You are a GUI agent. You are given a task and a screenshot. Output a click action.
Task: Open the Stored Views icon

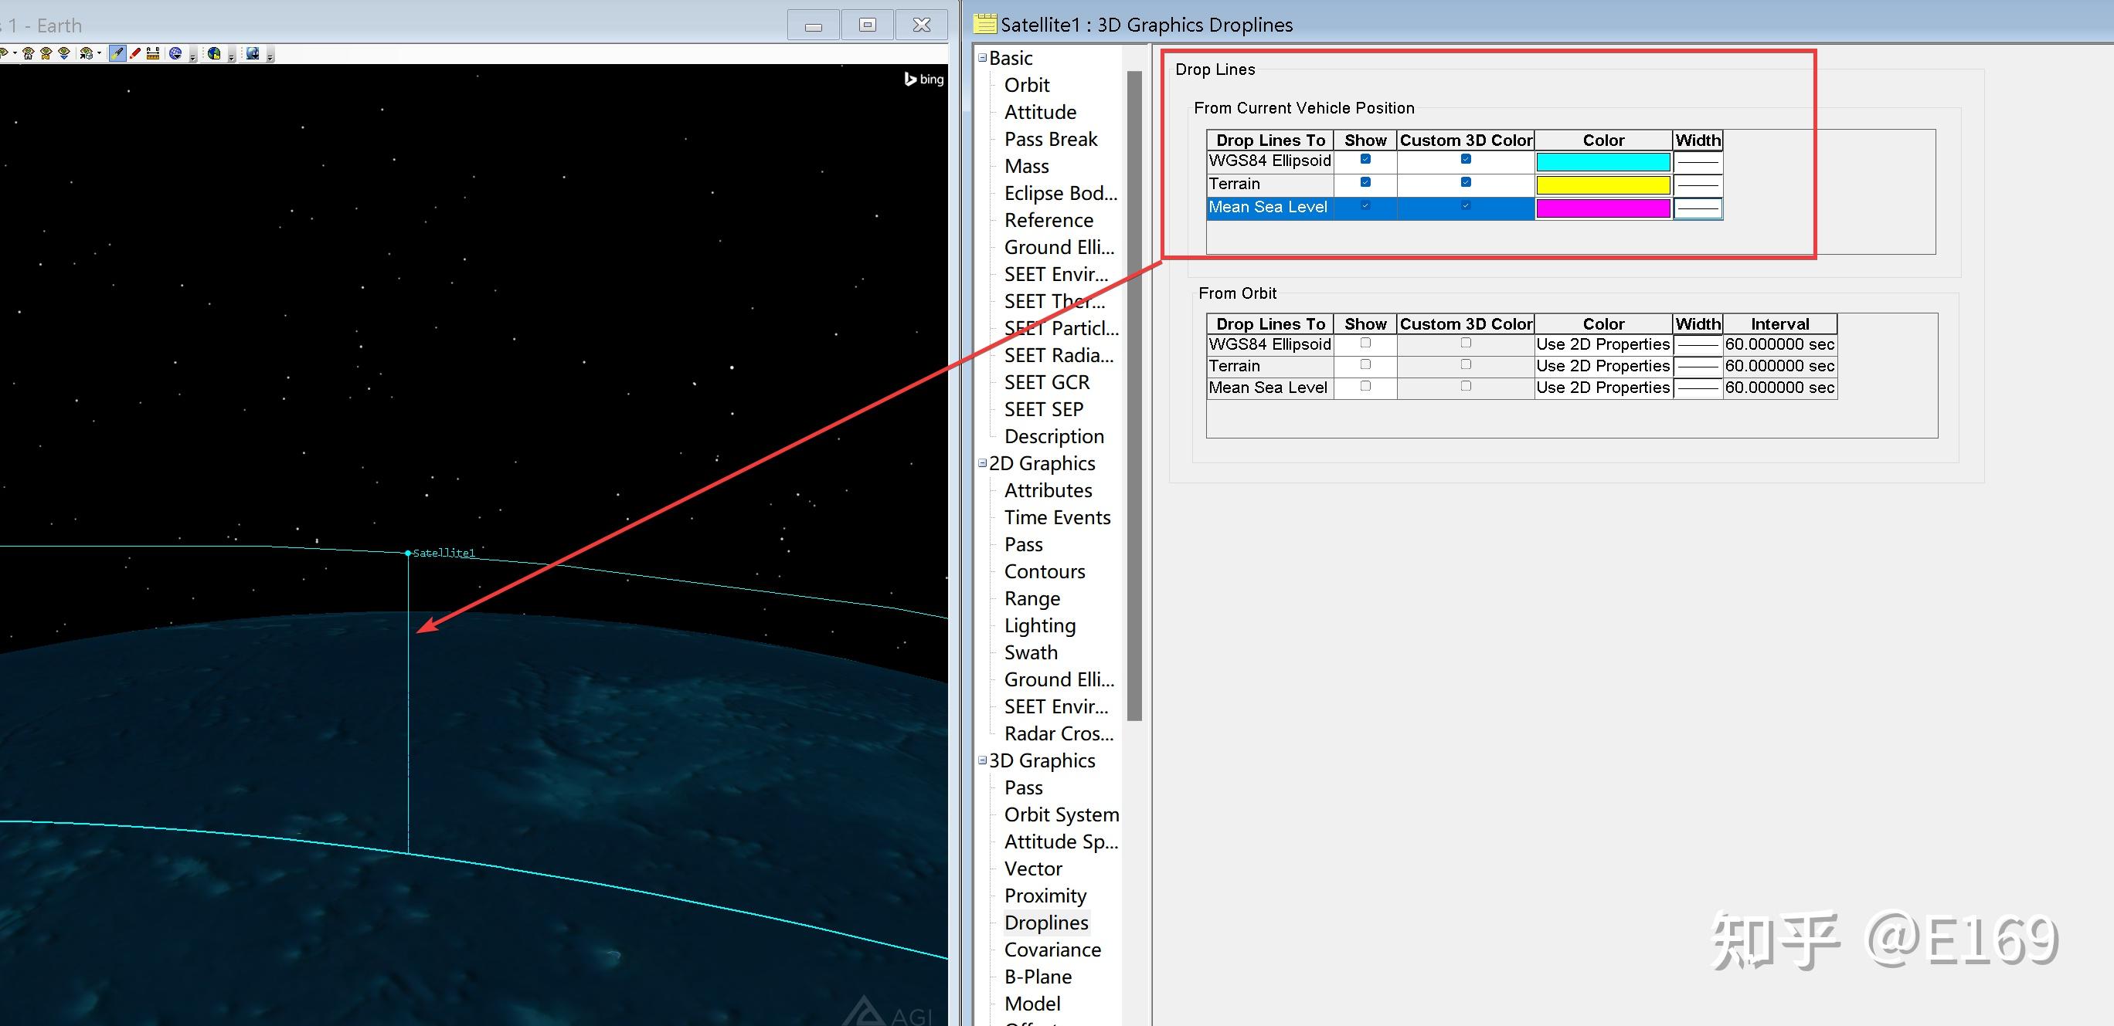[46, 54]
